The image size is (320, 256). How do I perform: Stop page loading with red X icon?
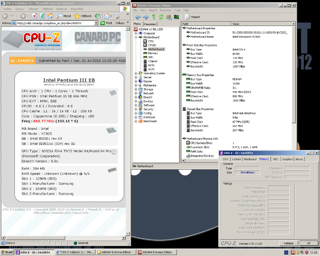[34, 16]
